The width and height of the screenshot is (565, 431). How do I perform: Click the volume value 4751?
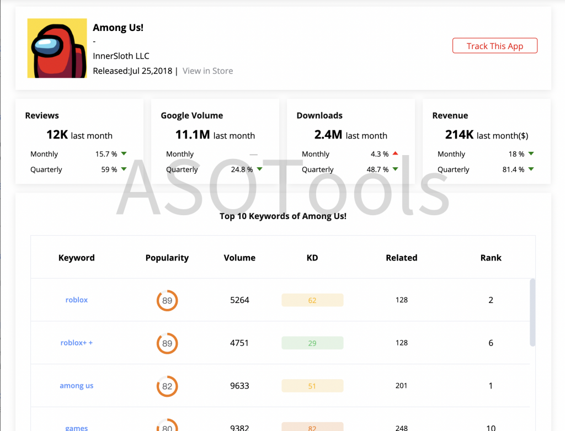239,343
